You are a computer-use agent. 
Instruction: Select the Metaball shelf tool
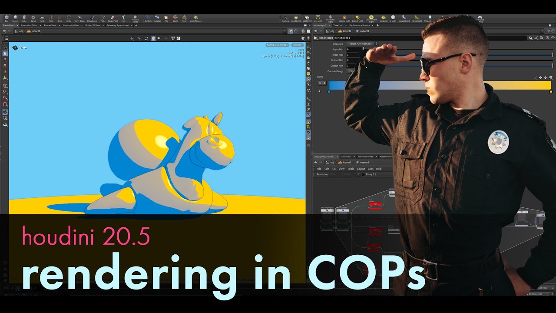coord(157,18)
